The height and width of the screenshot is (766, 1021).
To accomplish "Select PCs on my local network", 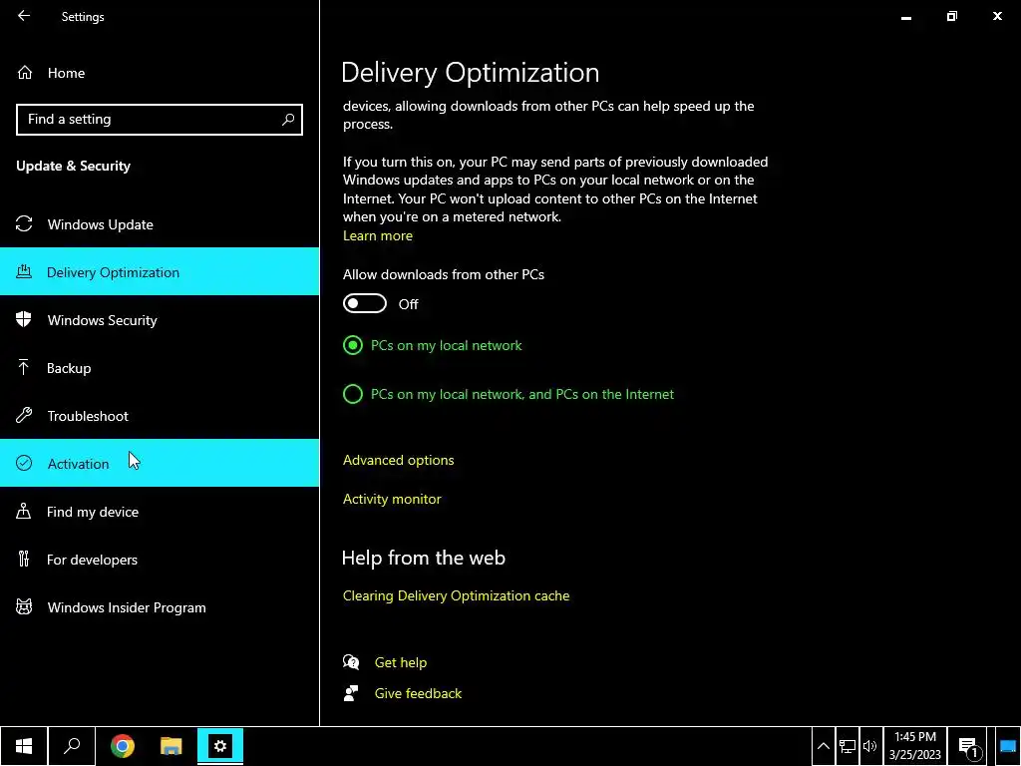I will coord(433,345).
